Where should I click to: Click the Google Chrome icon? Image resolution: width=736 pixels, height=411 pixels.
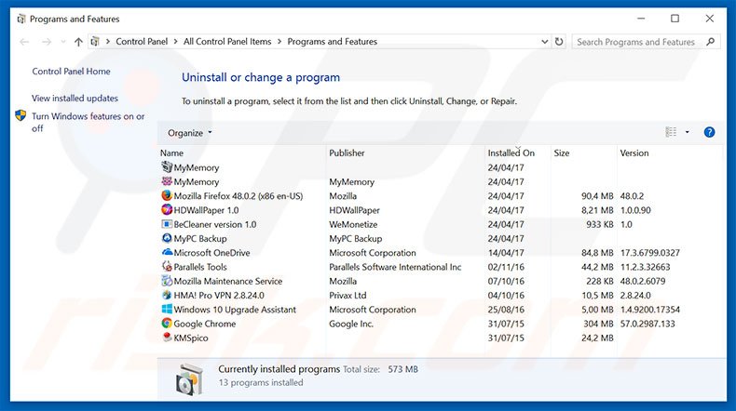pyautogui.click(x=167, y=323)
